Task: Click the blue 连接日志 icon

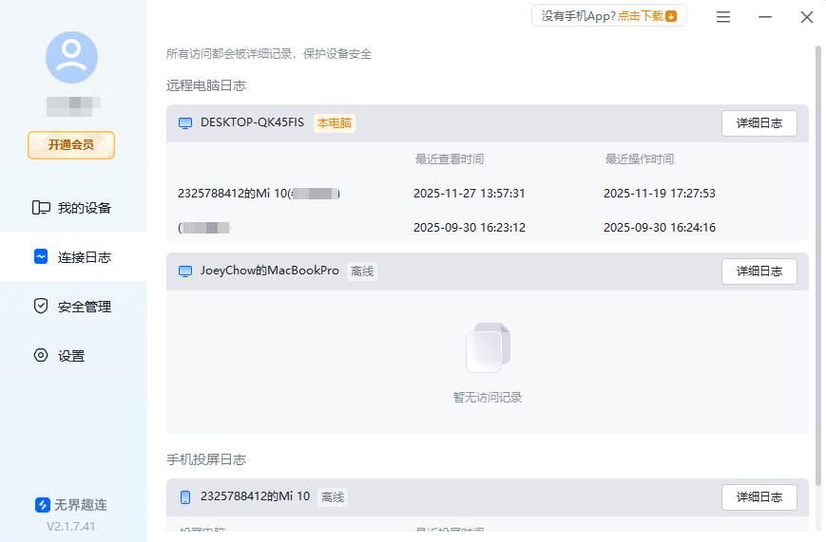Action: tap(41, 257)
